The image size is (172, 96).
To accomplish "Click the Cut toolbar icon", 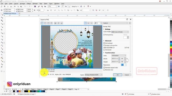I will coord(15,6).
